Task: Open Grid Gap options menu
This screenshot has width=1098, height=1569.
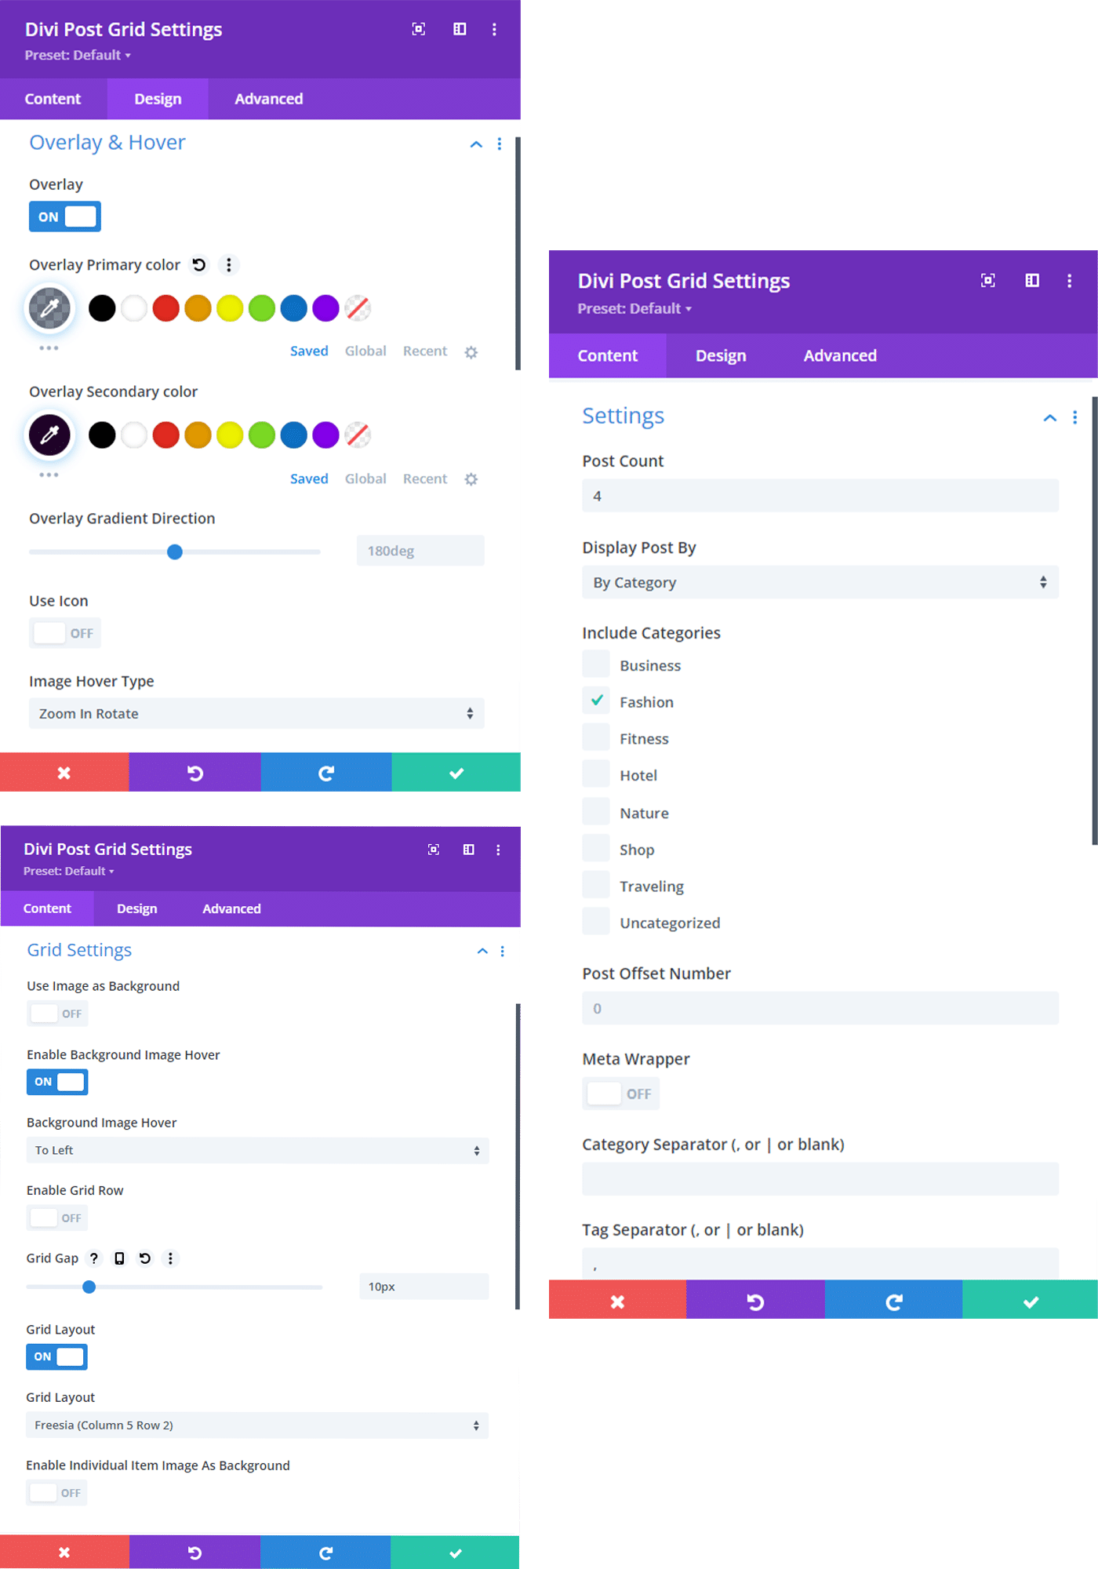Action: (x=170, y=1258)
